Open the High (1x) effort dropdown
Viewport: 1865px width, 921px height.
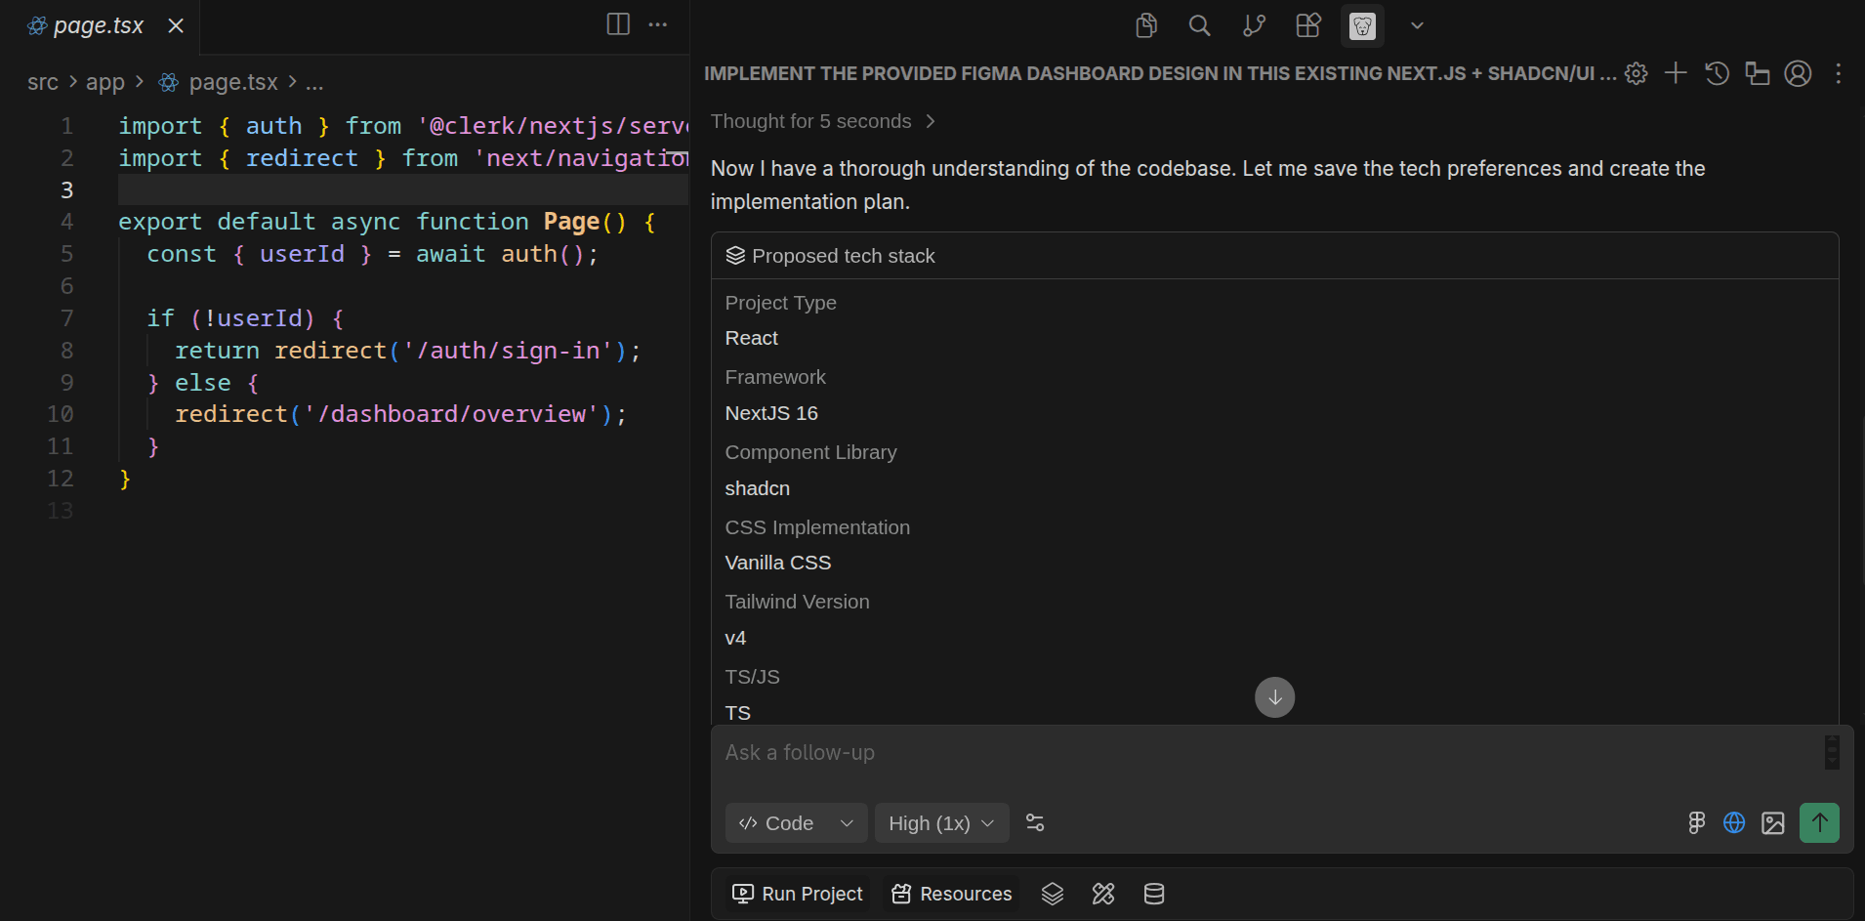tap(941, 823)
